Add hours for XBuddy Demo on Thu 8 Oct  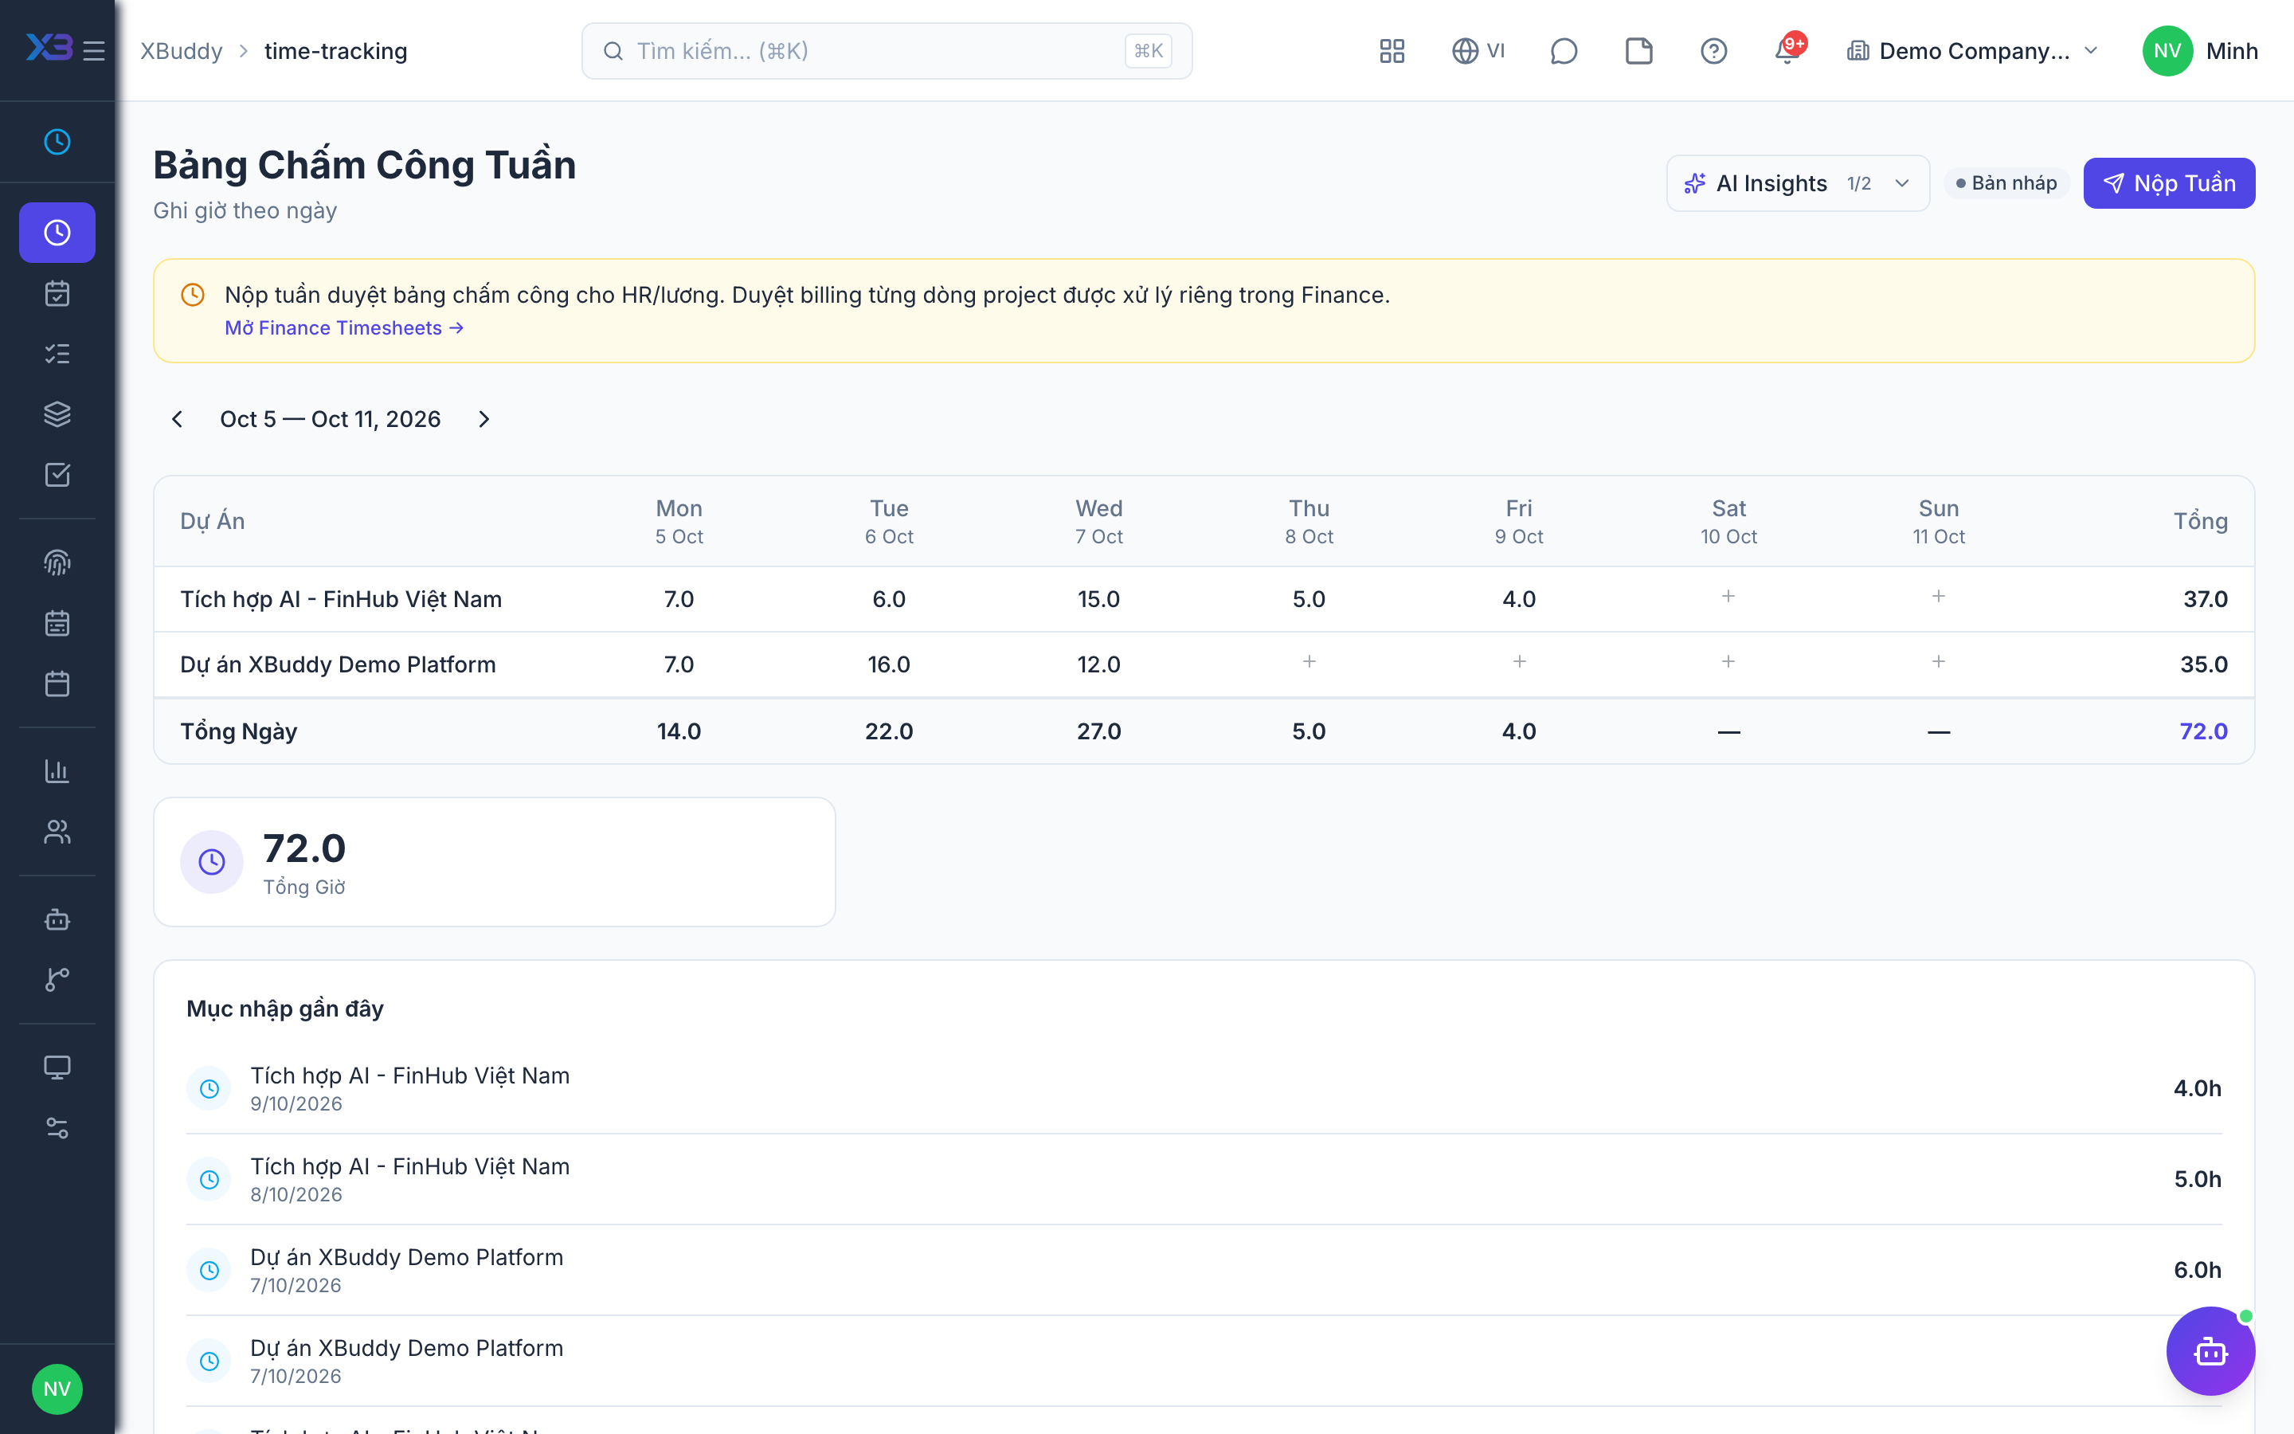1309,662
